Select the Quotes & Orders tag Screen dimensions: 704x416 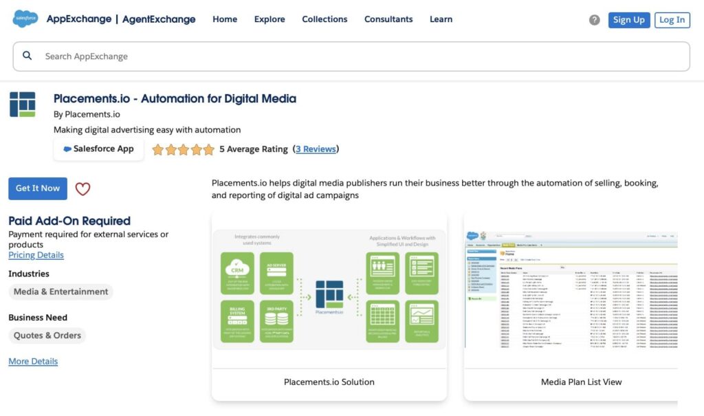pos(47,335)
